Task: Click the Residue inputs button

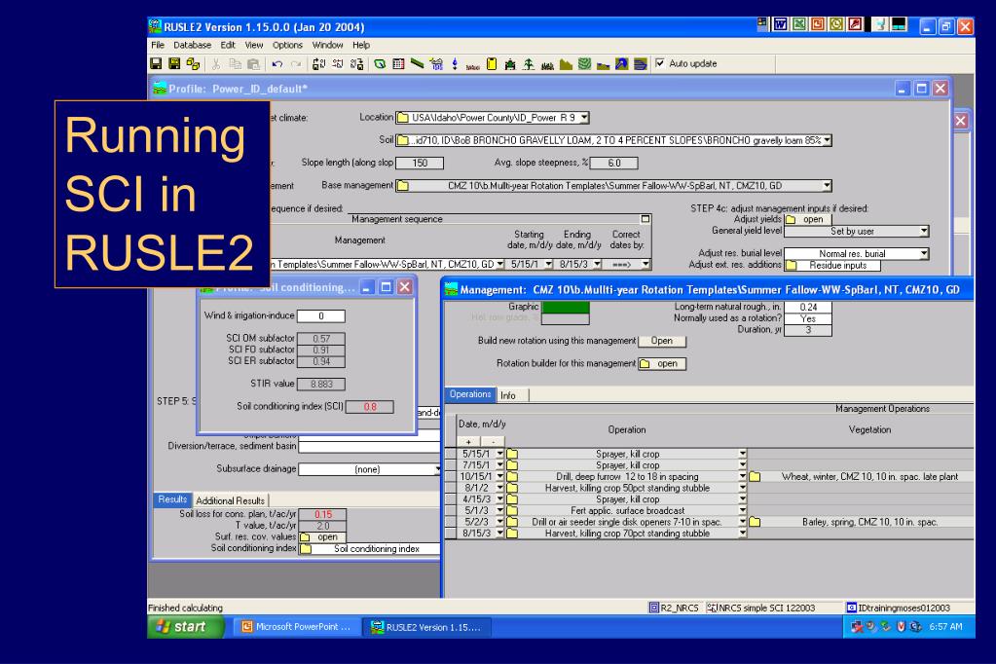Action: 832,266
